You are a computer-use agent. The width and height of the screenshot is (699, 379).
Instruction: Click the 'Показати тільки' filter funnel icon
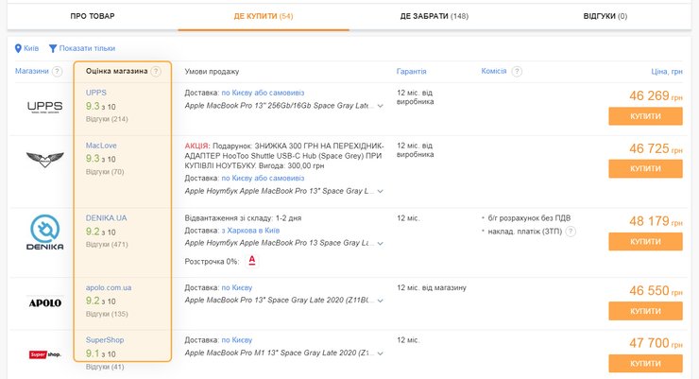tap(53, 48)
